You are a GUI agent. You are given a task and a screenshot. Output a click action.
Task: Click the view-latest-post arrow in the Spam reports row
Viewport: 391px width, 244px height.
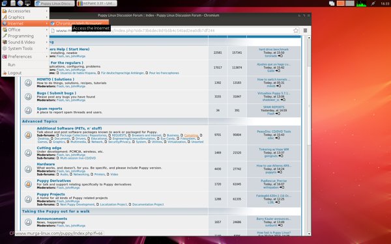pos(278,113)
